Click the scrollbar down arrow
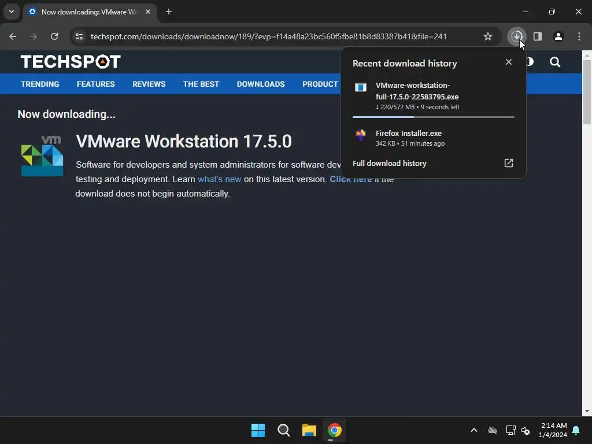This screenshot has height=444, width=592. pos(587,411)
